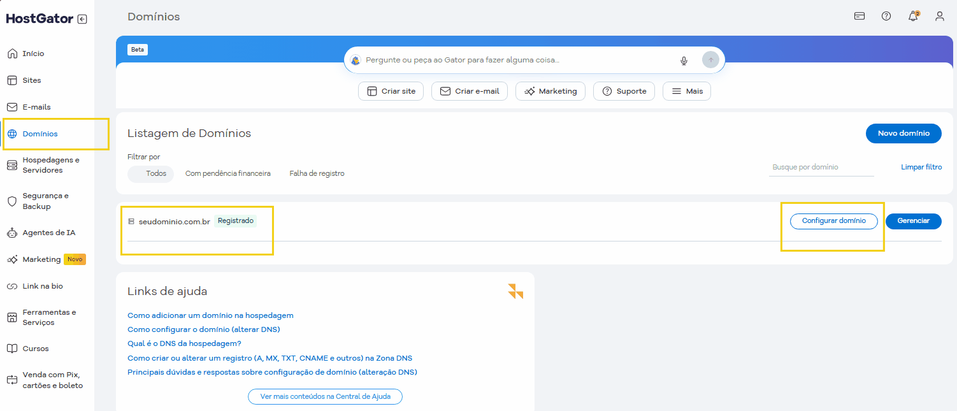This screenshot has width=957, height=411.
Task: Open the Mais options menu
Action: point(686,90)
